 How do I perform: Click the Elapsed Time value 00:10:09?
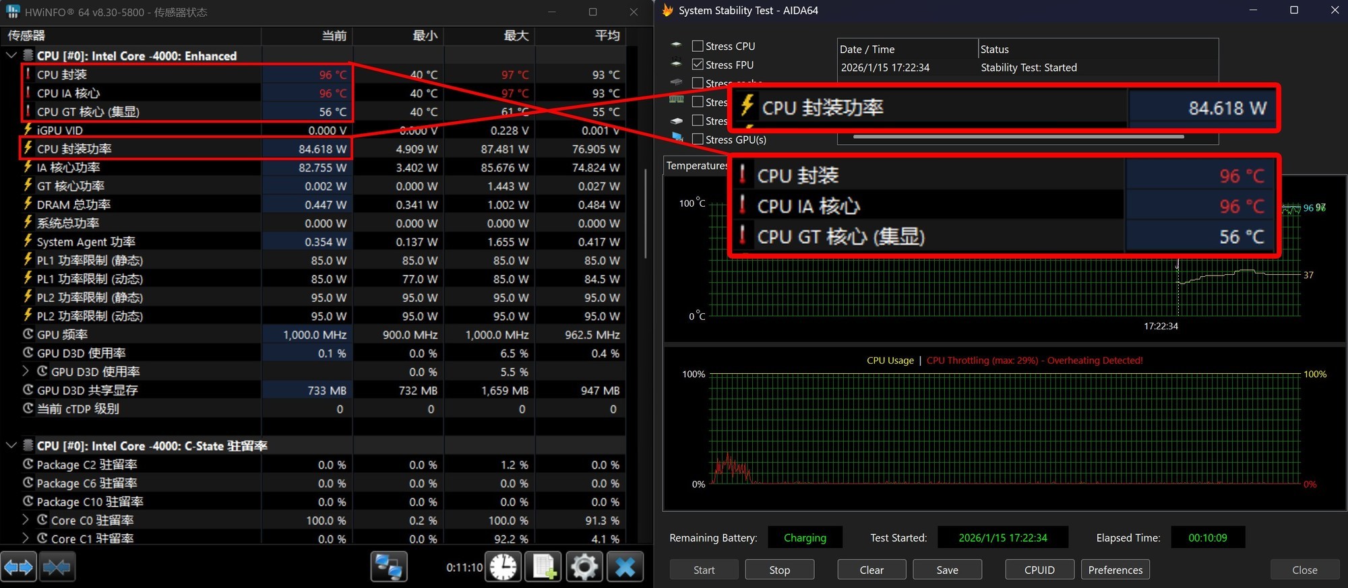(x=1208, y=537)
